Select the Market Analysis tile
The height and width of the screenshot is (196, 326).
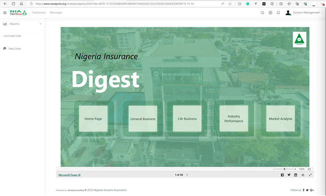281,119
